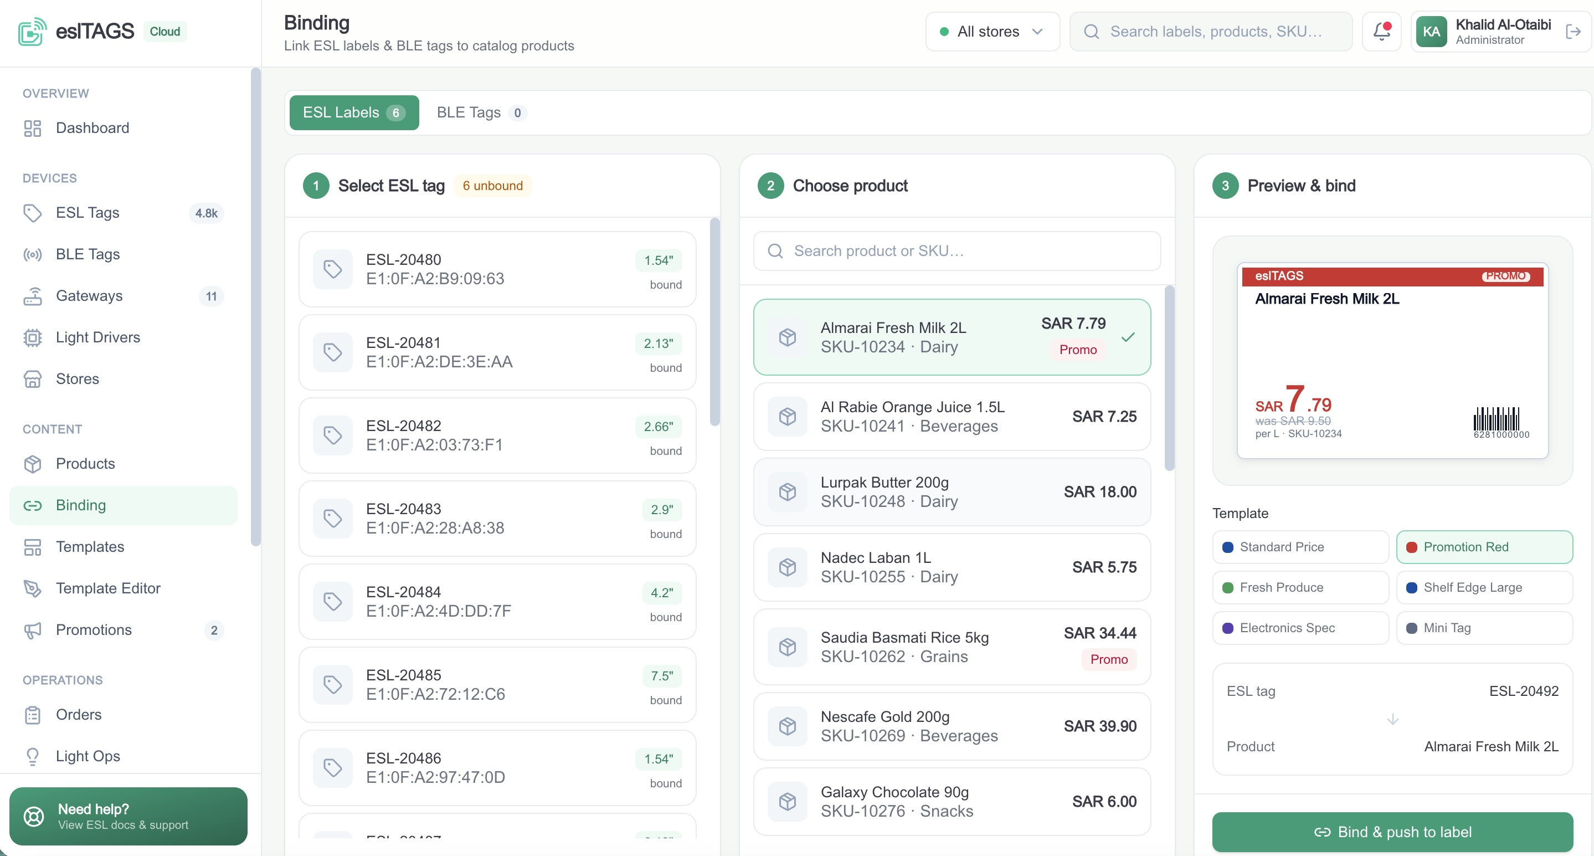This screenshot has height=856, width=1594.
Task: Click the BLE Tags signal icon
Action: click(x=32, y=254)
